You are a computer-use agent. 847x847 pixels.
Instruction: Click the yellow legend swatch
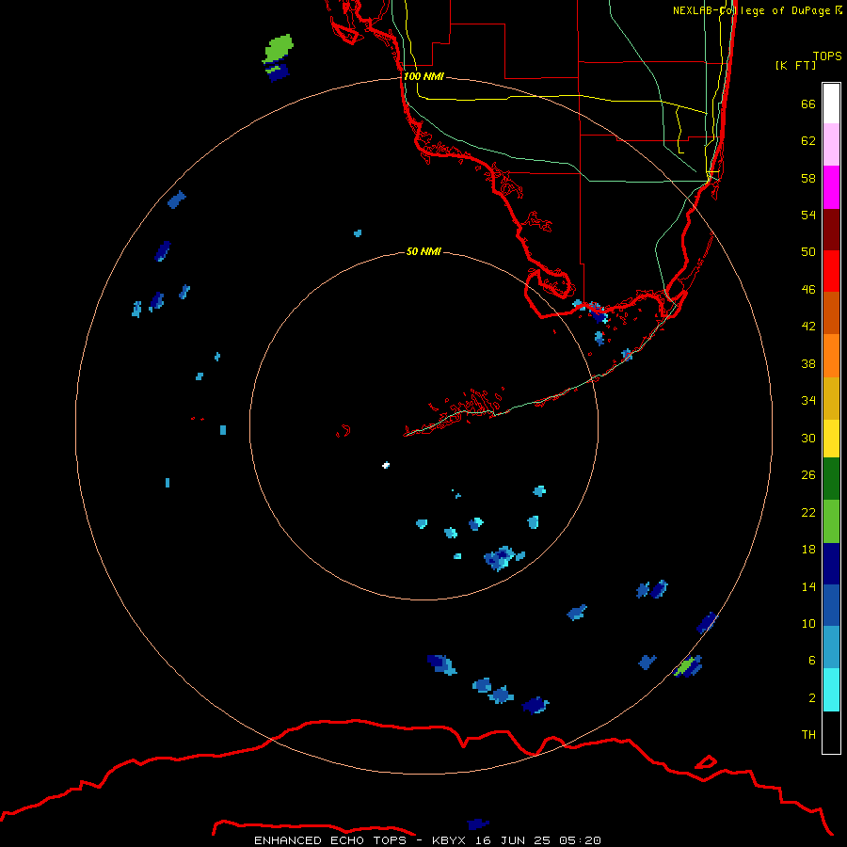tap(831, 438)
